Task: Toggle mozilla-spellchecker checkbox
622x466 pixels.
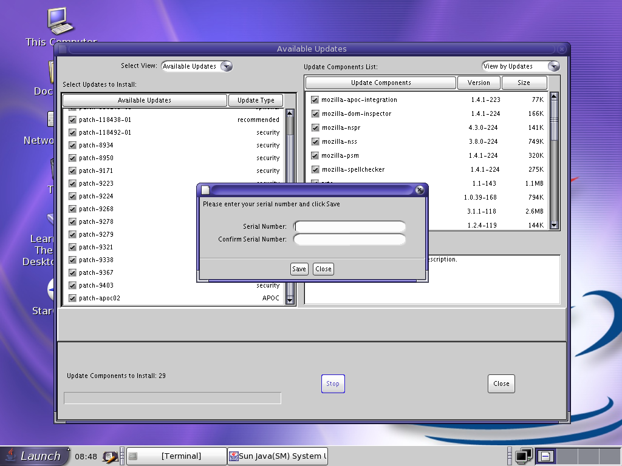Action: coord(315,170)
